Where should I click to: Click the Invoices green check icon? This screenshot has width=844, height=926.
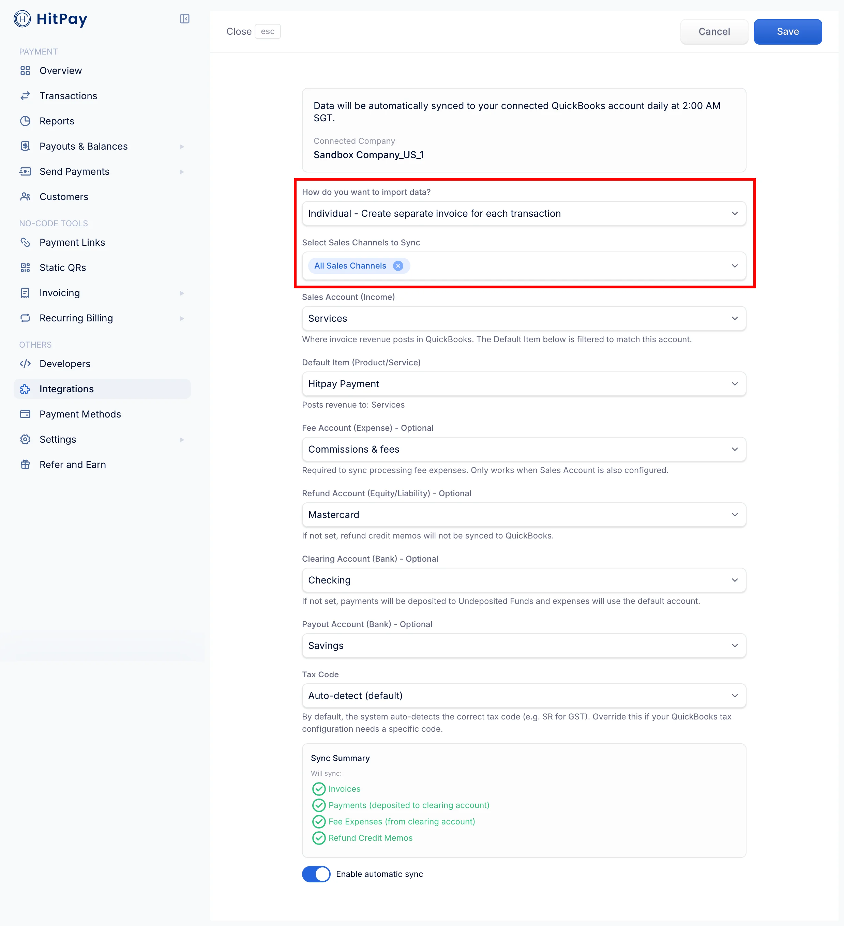click(x=319, y=789)
